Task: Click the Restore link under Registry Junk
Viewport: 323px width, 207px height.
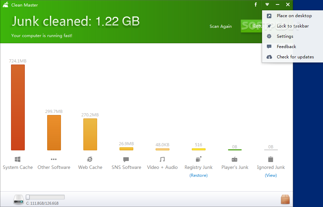Action: pos(198,175)
